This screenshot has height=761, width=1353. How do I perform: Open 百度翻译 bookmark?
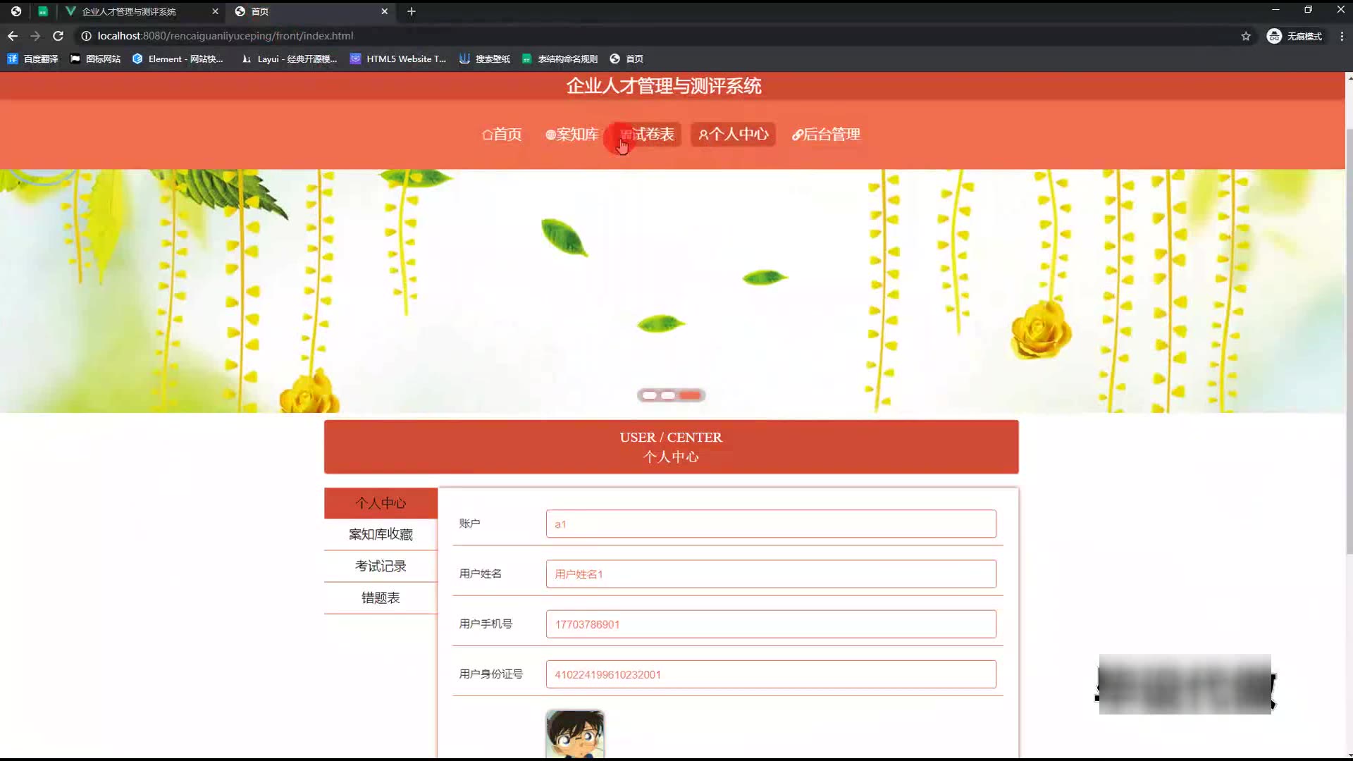[x=33, y=59]
